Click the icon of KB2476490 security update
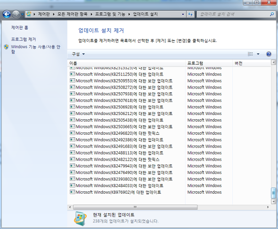278x229 pixels. (x=73, y=172)
